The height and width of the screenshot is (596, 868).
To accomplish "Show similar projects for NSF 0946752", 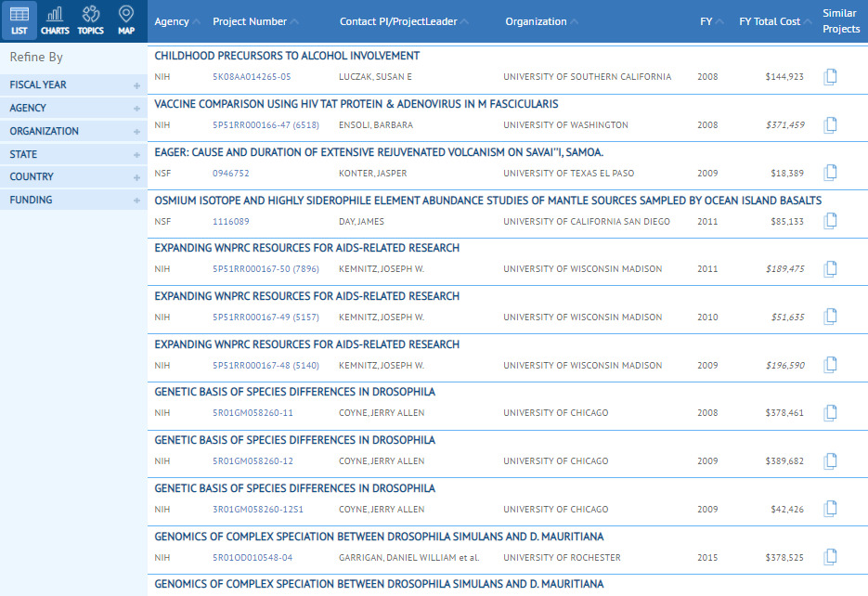I will click(x=830, y=174).
